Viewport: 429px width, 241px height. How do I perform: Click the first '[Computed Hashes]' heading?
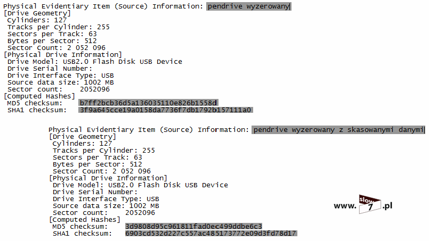coord(39,96)
